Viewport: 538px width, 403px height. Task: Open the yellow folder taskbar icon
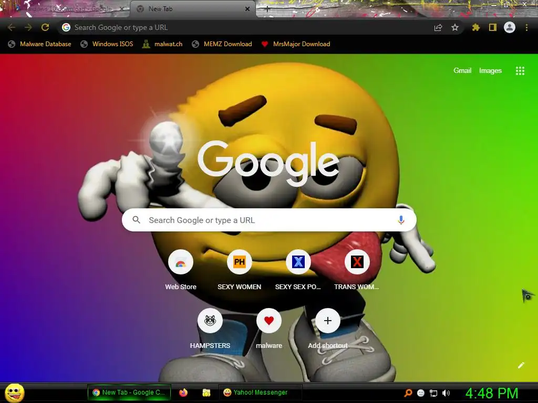[206, 393]
